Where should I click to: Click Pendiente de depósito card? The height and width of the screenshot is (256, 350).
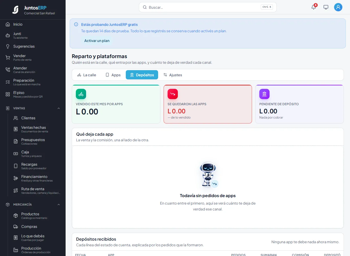pos(300,104)
